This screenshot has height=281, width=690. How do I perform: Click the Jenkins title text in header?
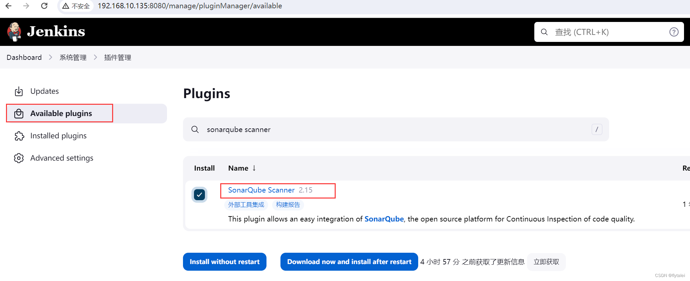56,32
